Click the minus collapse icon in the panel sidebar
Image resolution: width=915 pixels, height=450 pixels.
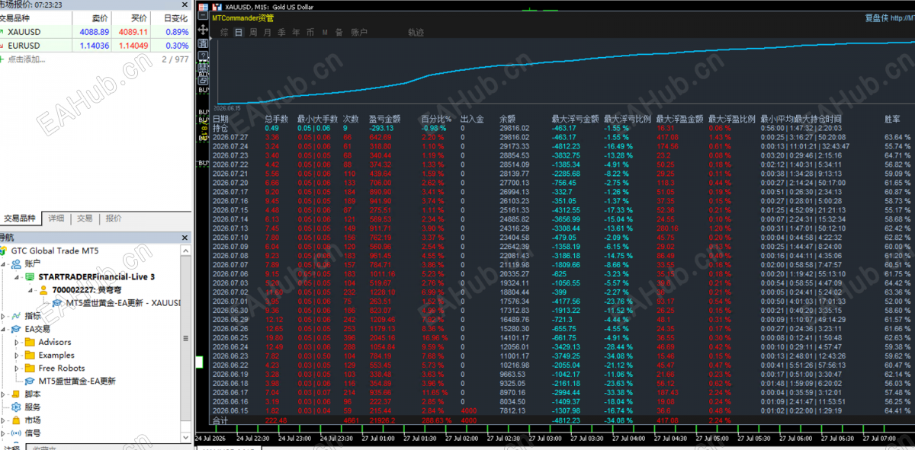click(203, 15)
